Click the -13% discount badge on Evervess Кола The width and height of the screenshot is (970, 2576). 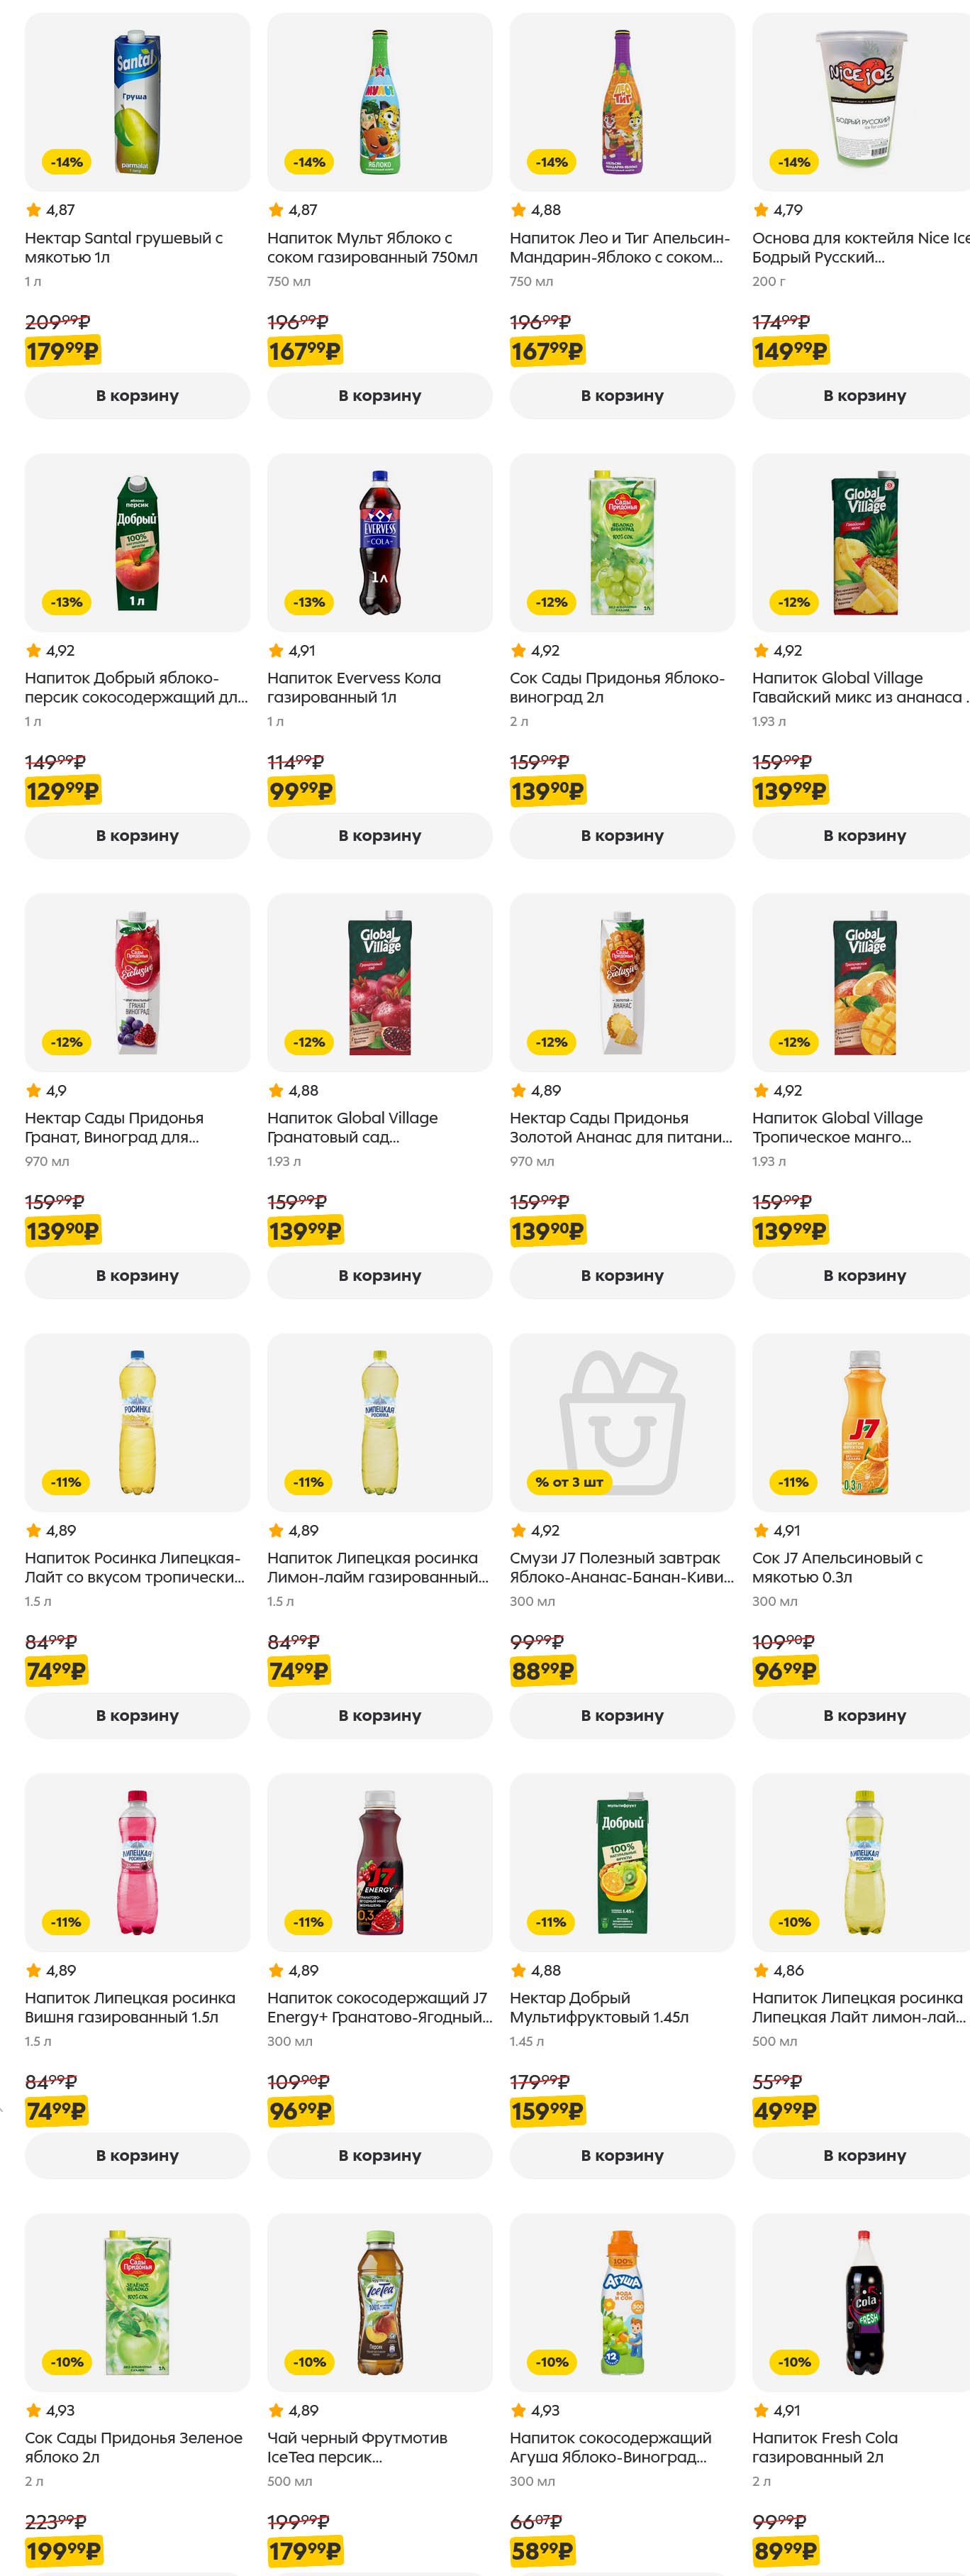coord(308,602)
